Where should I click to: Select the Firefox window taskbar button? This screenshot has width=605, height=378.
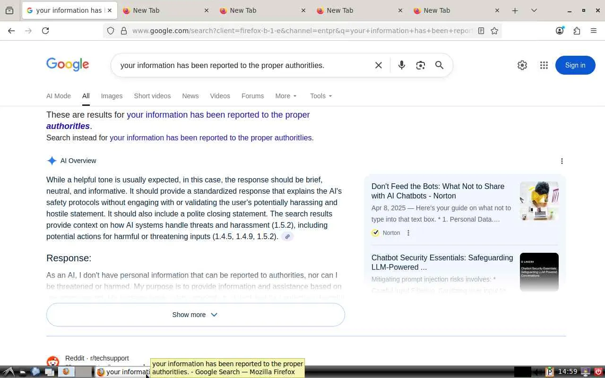coord(123,372)
